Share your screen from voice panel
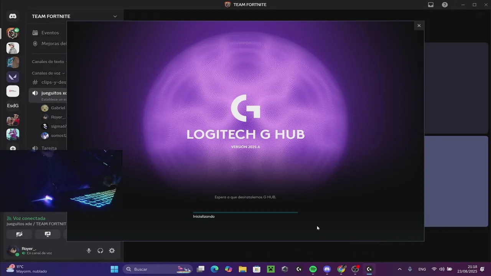This screenshot has height=276, width=491. [x=48, y=234]
